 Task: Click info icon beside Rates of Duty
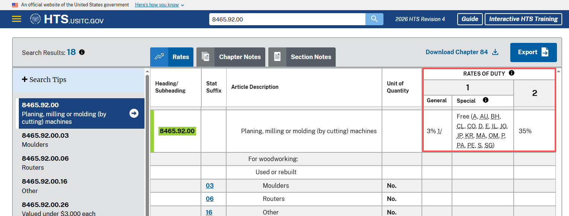(511, 73)
